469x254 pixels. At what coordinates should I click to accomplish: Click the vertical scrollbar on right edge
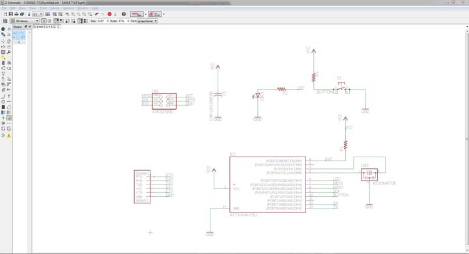(467, 139)
